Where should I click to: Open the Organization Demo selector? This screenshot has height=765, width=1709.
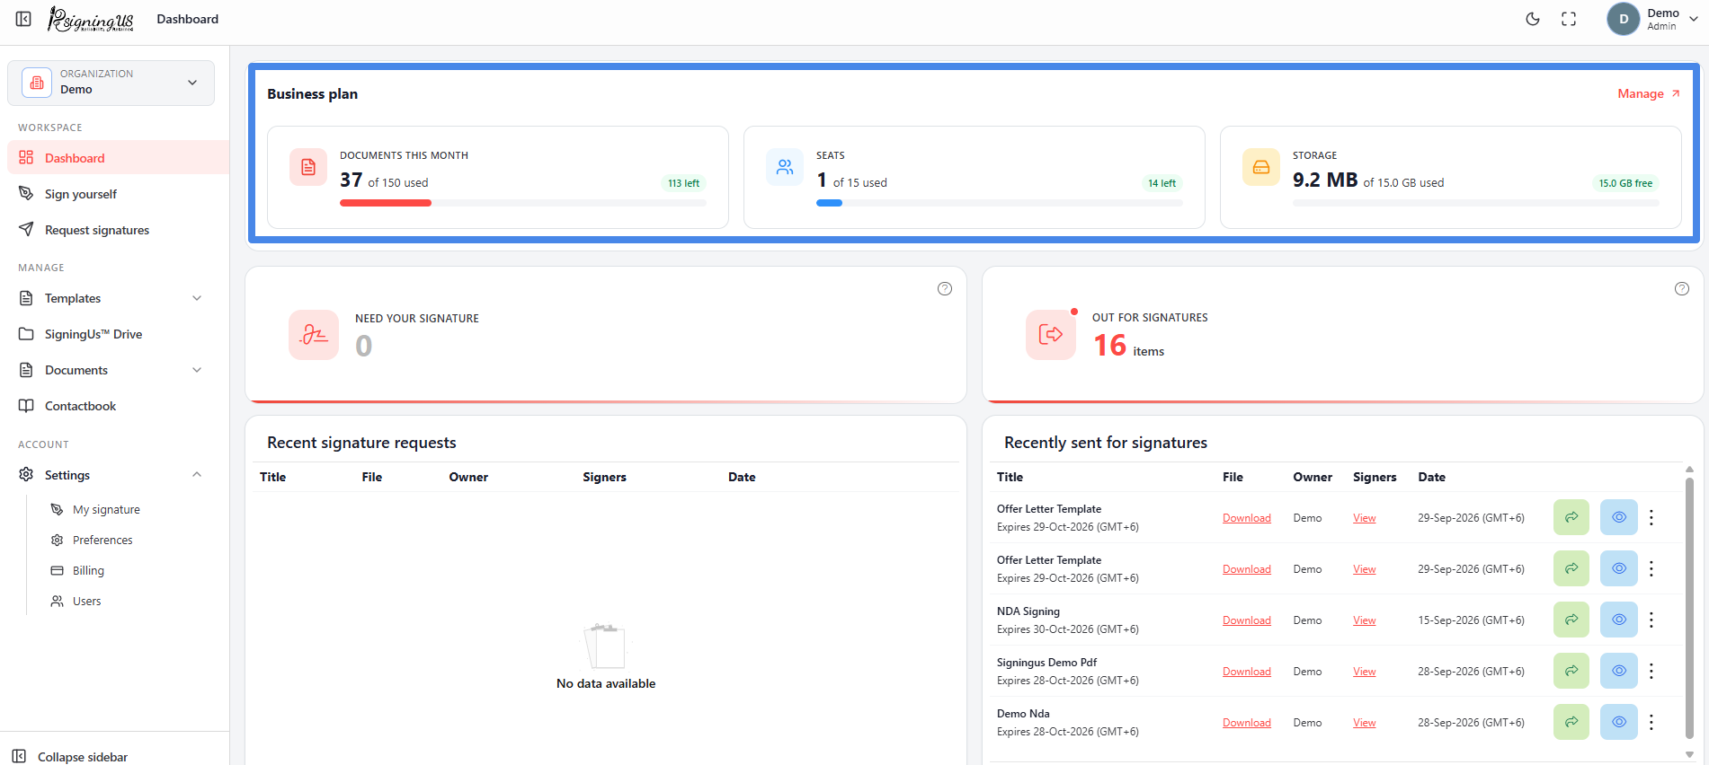pos(111,83)
